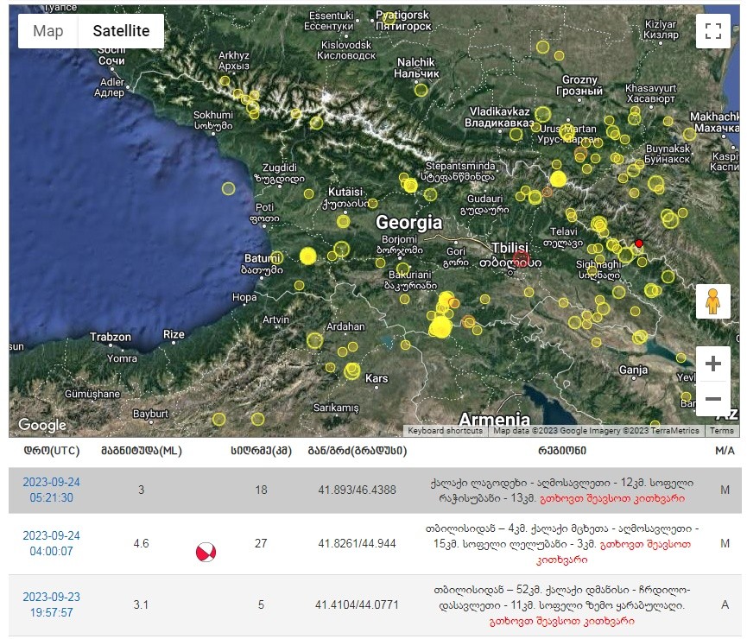The width and height of the screenshot is (747, 639).
Task: Click the yellow earthquake marker at Pyatigorsk
Action: point(389,18)
